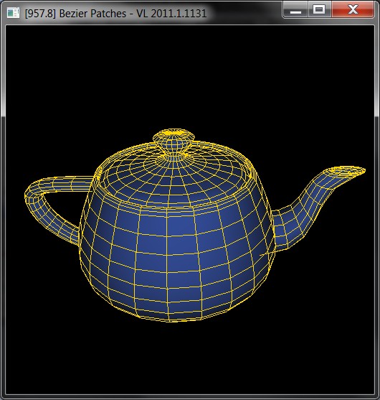The width and height of the screenshot is (380, 400).
Task: Close the Bezier Patches window
Action: pos(353,9)
